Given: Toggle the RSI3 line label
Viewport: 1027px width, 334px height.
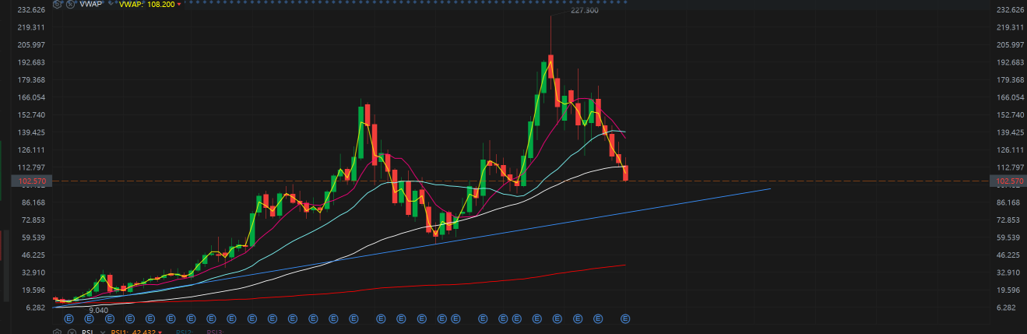Looking at the screenshot, I should (x=214, y=332).
